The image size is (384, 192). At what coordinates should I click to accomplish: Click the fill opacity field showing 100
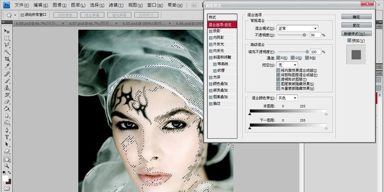[315, 52]
